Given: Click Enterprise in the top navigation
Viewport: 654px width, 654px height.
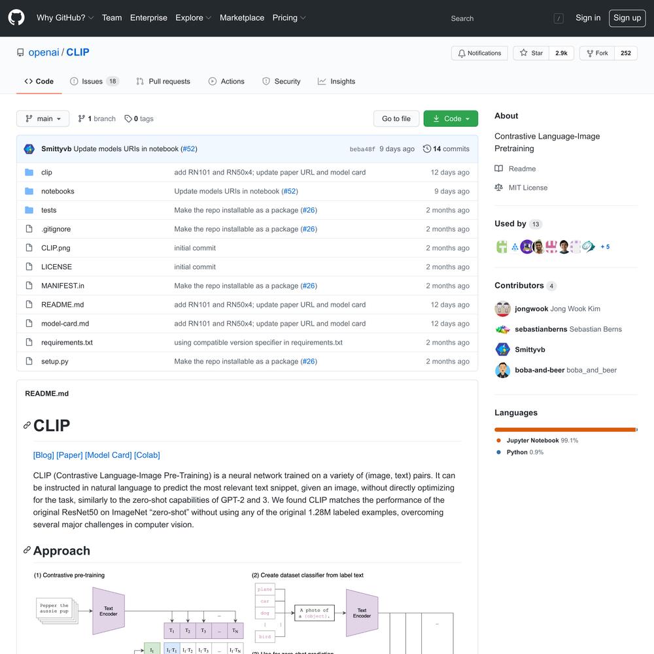Looking at the screenshot, I should [148, 18].
